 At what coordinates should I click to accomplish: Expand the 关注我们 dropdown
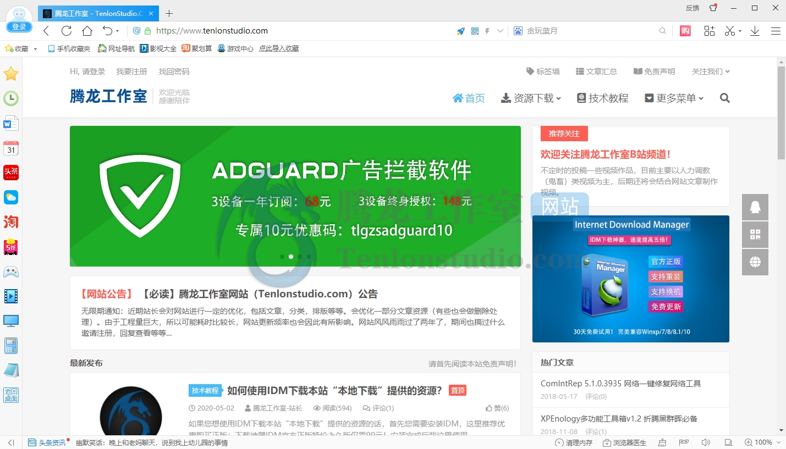click(711, 71)
